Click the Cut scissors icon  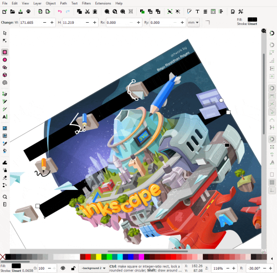[x=87, y=12]
